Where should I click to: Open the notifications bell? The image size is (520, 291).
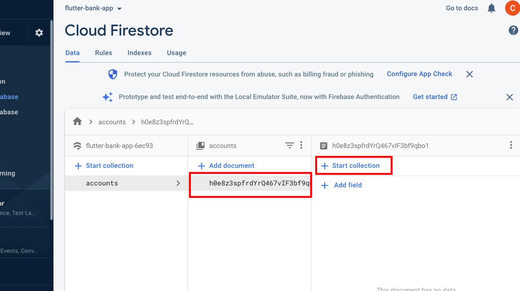[492, 8]
